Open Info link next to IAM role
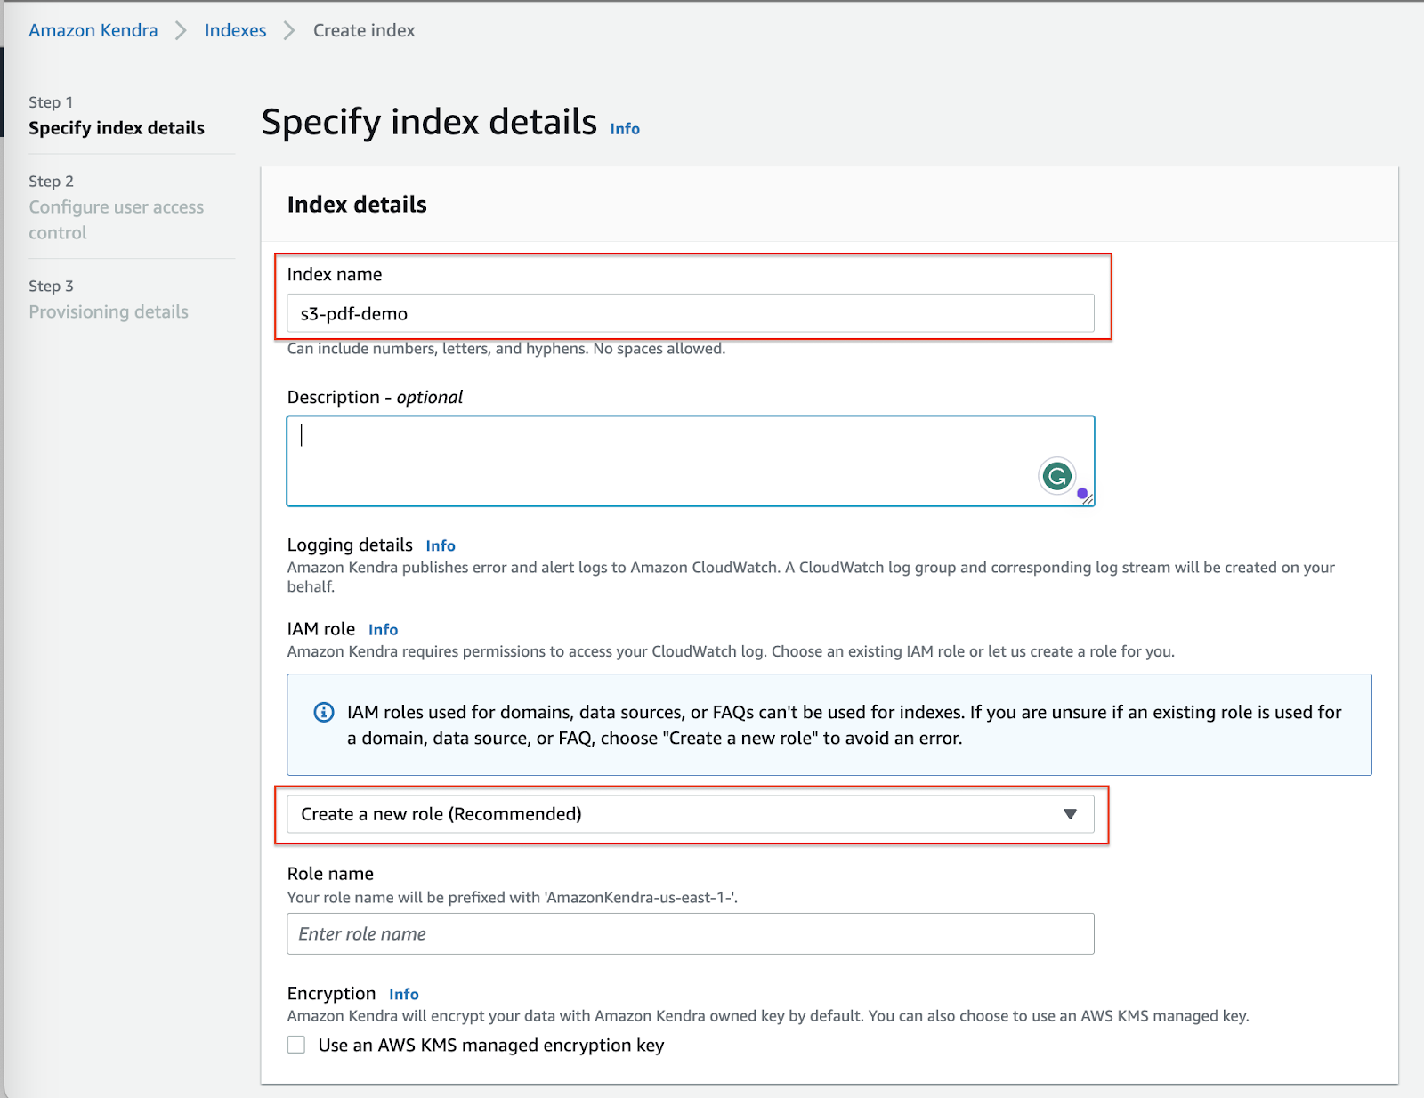 tap(384, 629)
